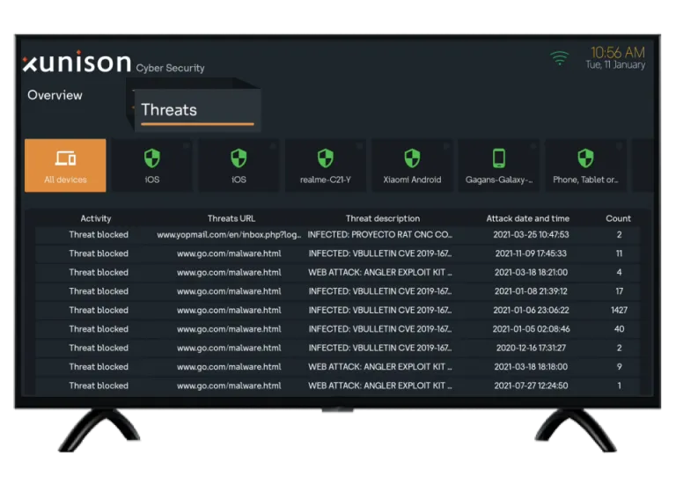Click the date 2020-12-16 17:31:27
Image resolution: width=676 pixels, height=492 pixels.
click(531, 348)
